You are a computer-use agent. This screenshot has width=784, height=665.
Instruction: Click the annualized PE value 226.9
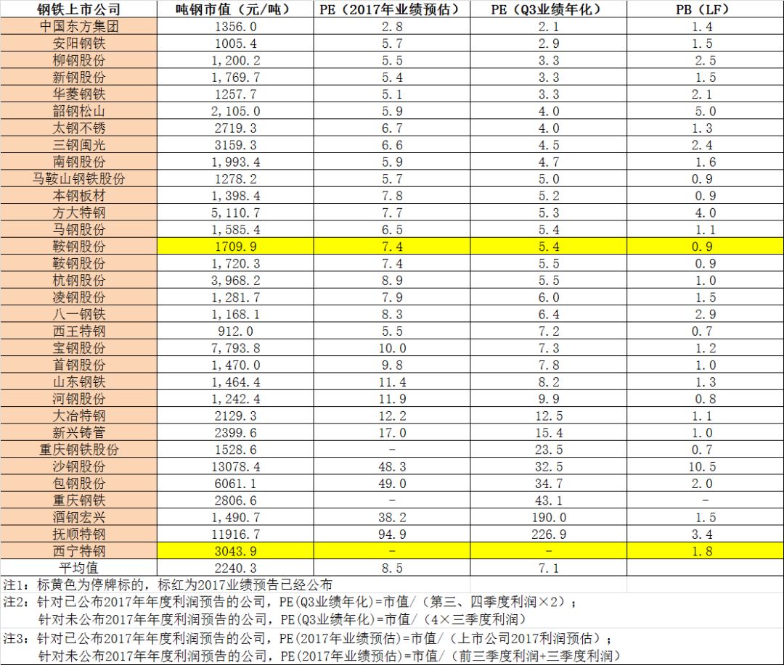click(549, 535)
